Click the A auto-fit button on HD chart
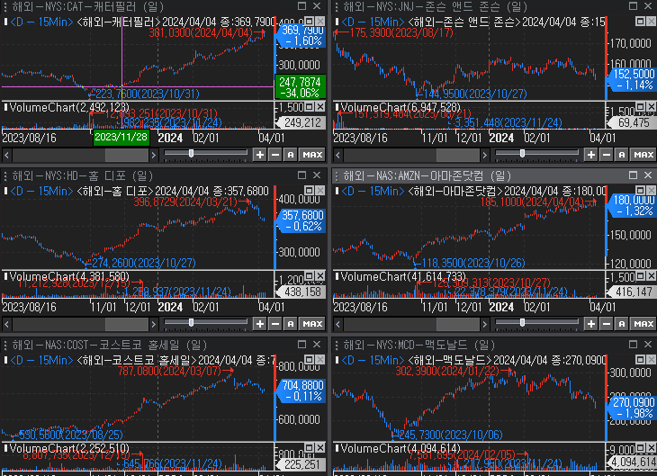Screen dimensions: 657x476 tap(291, 324)
